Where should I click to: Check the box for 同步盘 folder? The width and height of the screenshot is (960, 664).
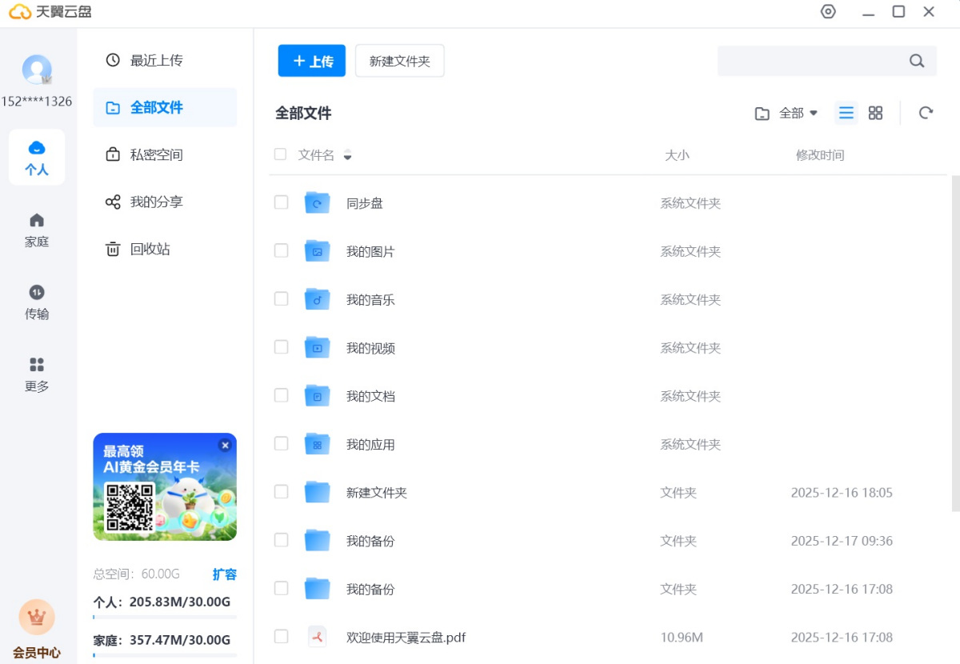coord(281,202)
